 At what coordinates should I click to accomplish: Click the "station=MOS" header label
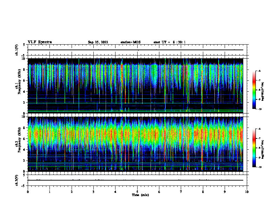coord(131,42)
